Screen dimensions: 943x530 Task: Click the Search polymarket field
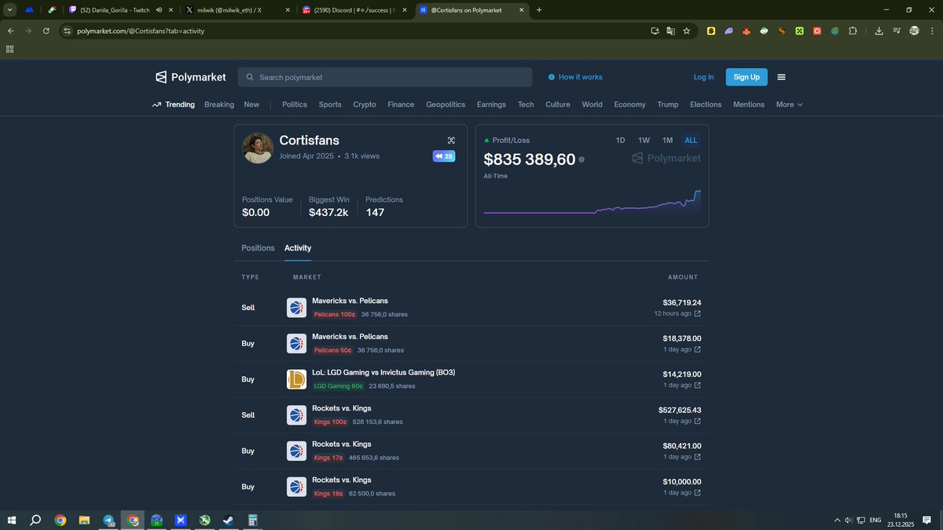[385, 77]
